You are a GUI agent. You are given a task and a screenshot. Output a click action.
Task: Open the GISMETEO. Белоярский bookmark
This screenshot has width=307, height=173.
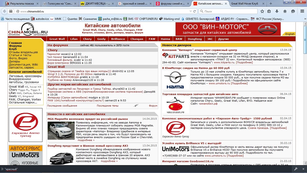(x=198, y=19)
